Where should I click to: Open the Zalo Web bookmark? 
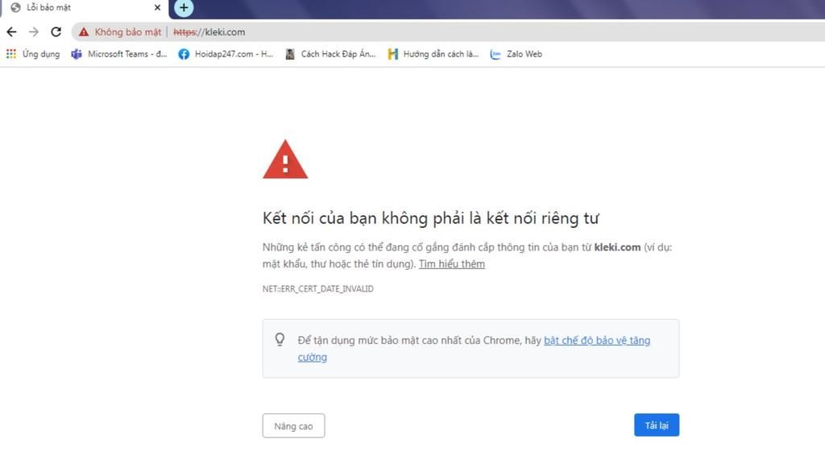516,54
